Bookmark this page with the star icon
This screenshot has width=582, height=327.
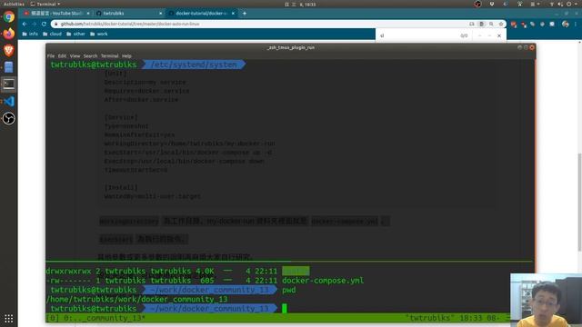coord(501,24)
